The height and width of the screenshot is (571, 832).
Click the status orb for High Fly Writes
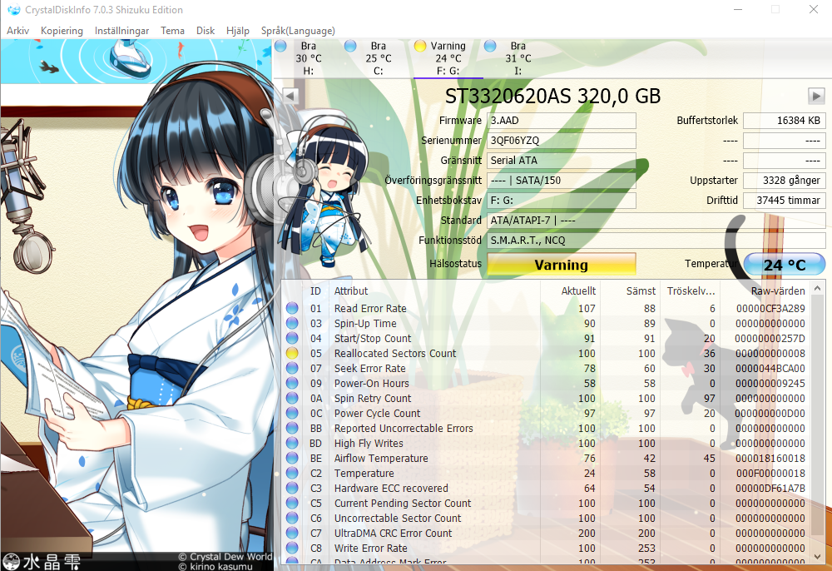292,442
